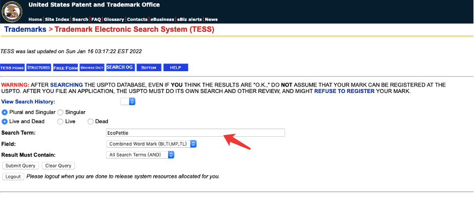
Task: Open the News header link
Action: (x=211, y=19)
